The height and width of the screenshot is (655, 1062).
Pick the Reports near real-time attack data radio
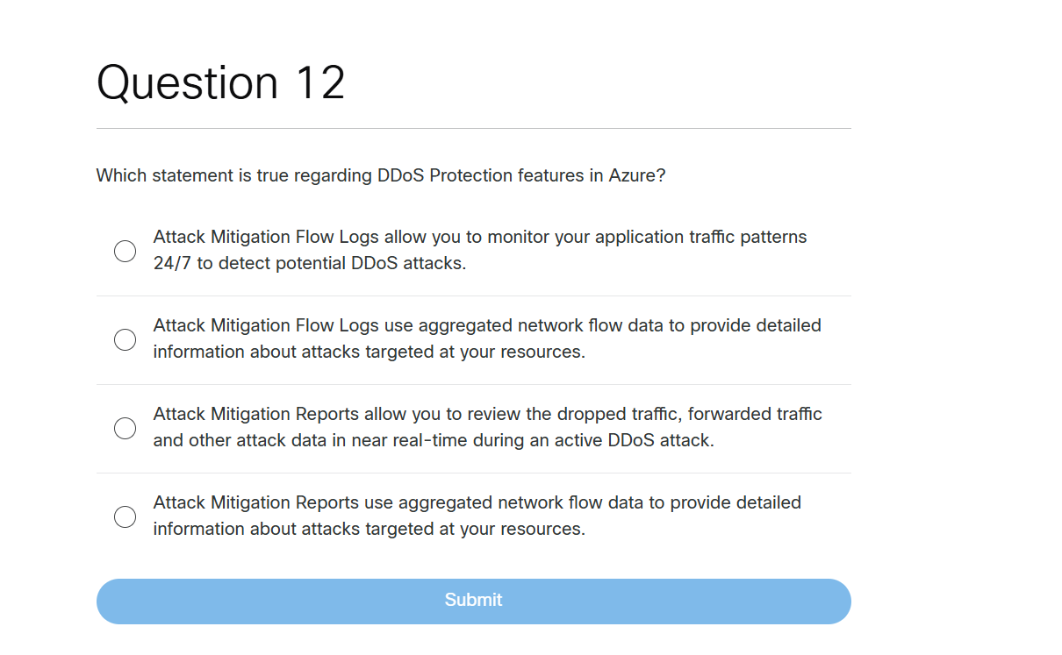126,429
